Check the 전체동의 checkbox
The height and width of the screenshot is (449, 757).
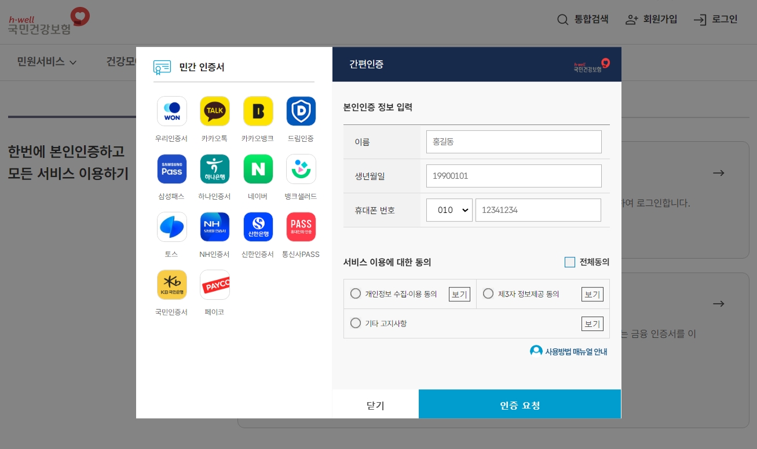[x=570, y=262]
